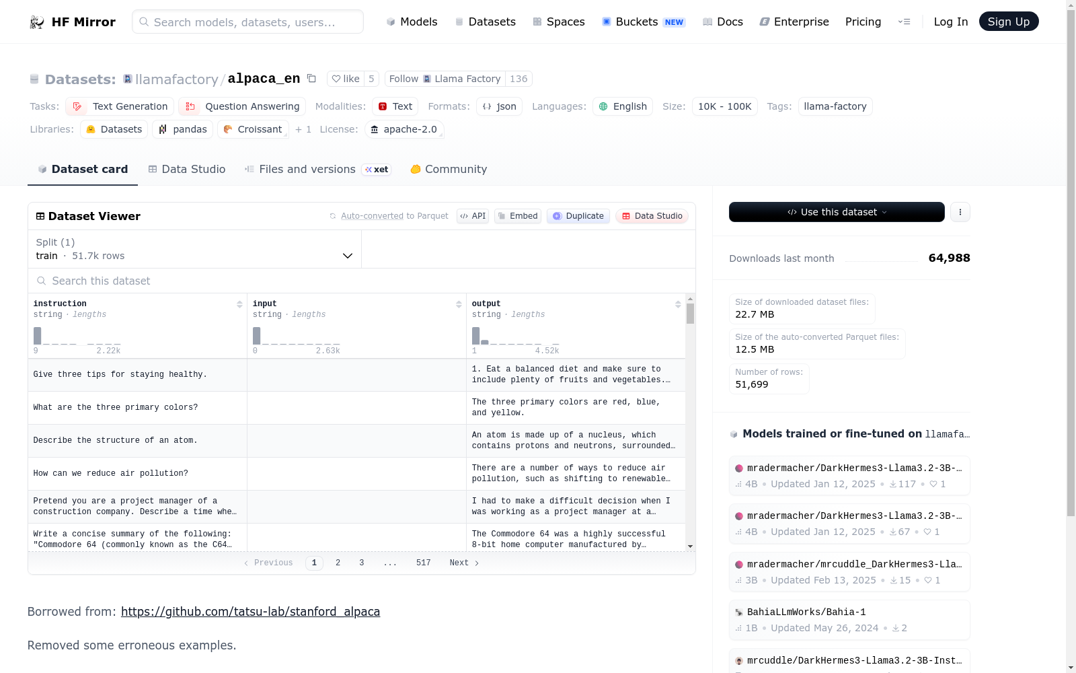Open Data Studio from the viewer header
Viewport: 1076px width, 673px height.
pos(652,216)
